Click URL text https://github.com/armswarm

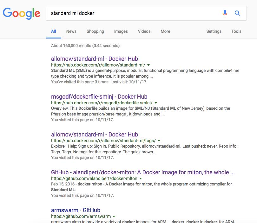point(81,216)
